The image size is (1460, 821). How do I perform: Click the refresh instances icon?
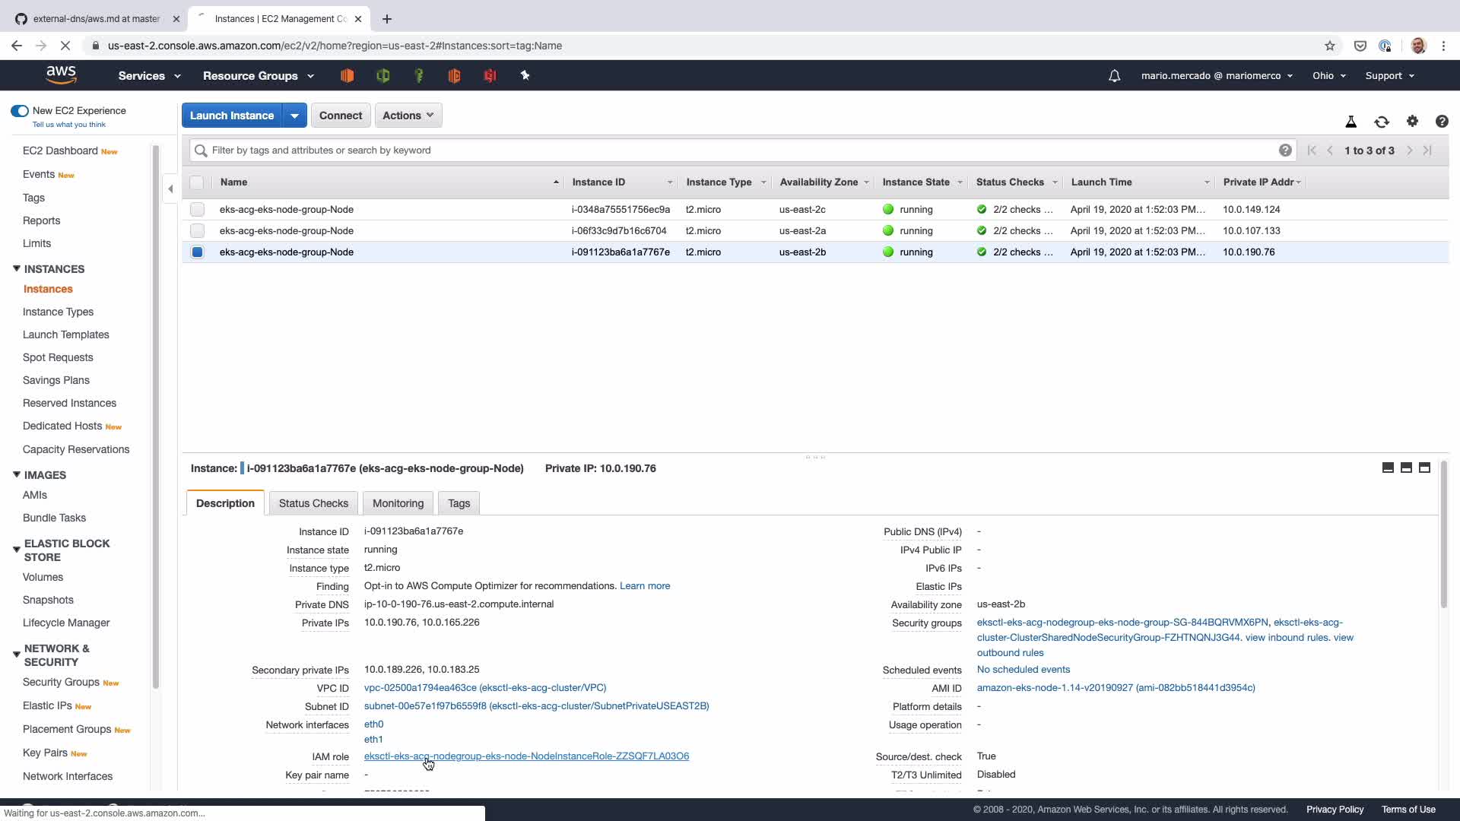1382,122
